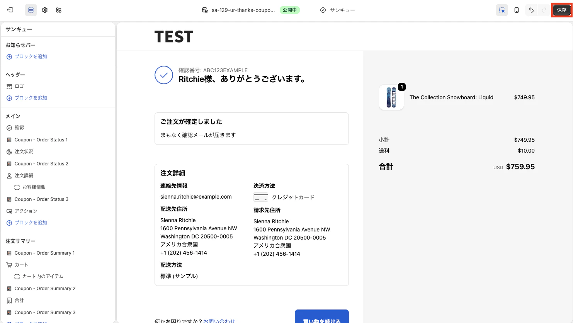
Task: Click the credit card icon
Action: click(261, 197)
